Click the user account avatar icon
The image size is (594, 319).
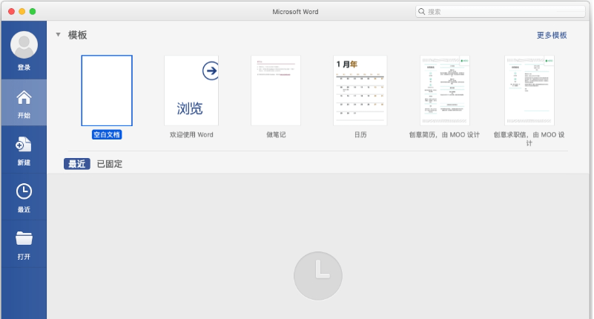pyautogui.click(x=24, y=45)
